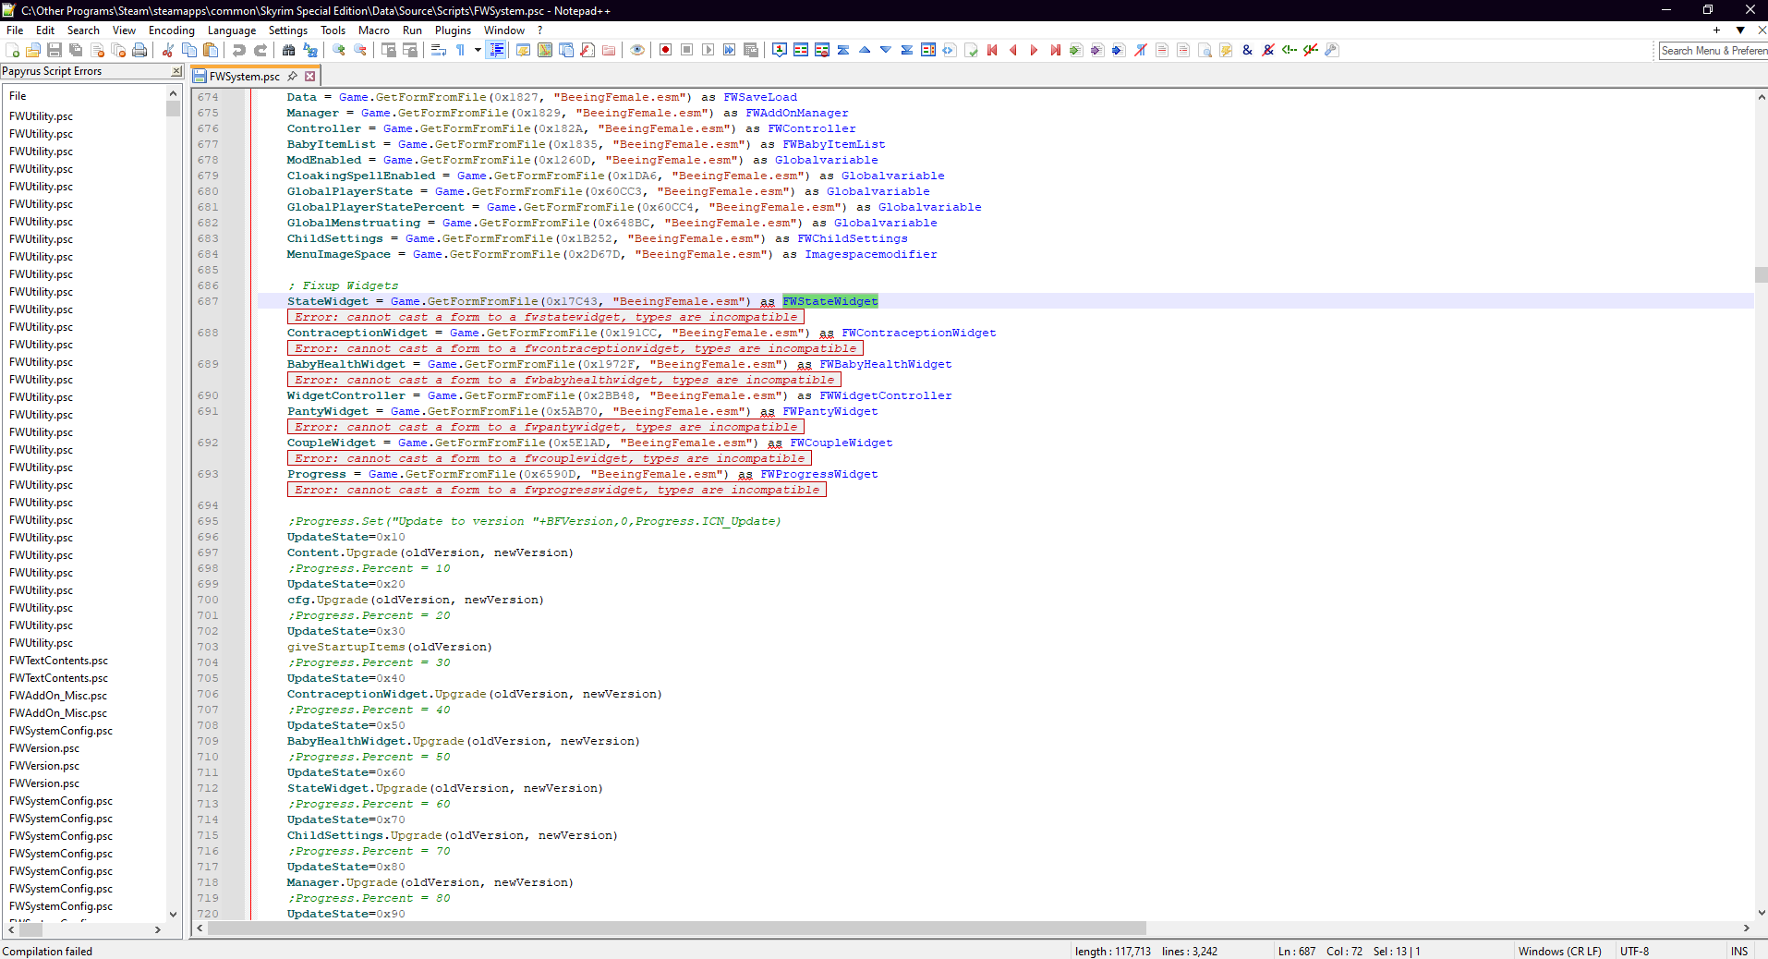The image size is (1768, 959).
Task: Click the macro Playback icon
Action: pos(708,50)
